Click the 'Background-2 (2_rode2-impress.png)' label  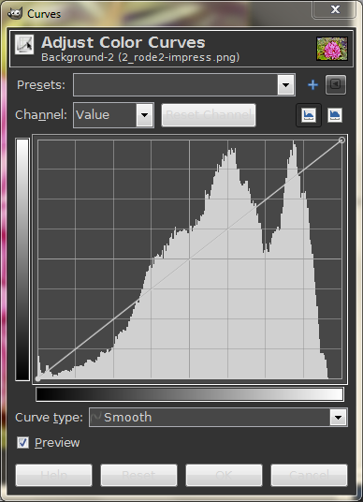[140, 57]
